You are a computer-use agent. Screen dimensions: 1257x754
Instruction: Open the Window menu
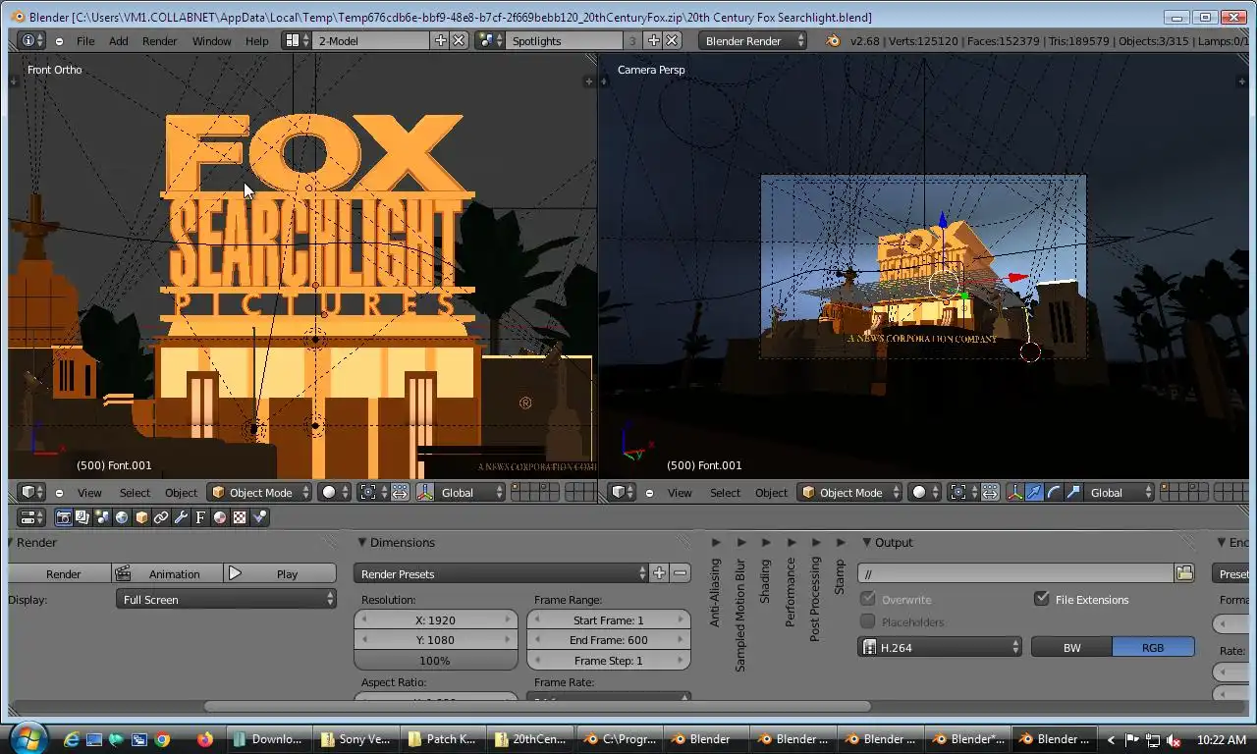click(211, 40)
